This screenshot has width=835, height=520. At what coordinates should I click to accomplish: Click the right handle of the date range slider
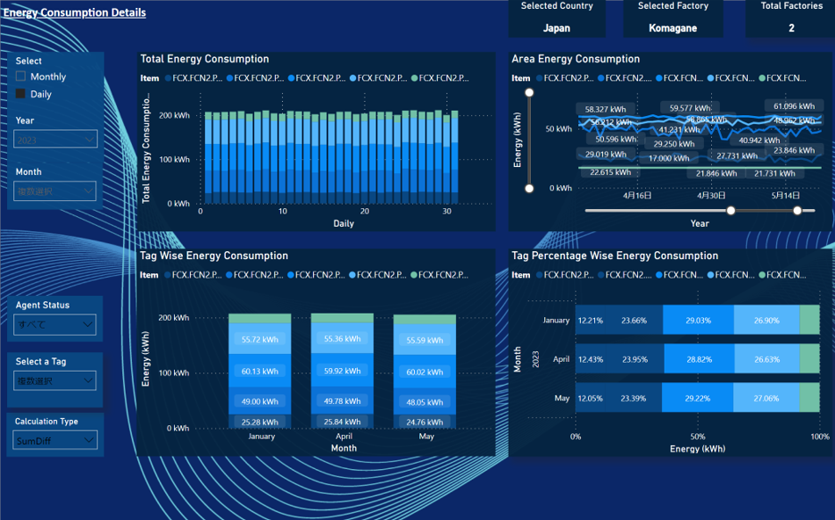[x=798, y=211]
